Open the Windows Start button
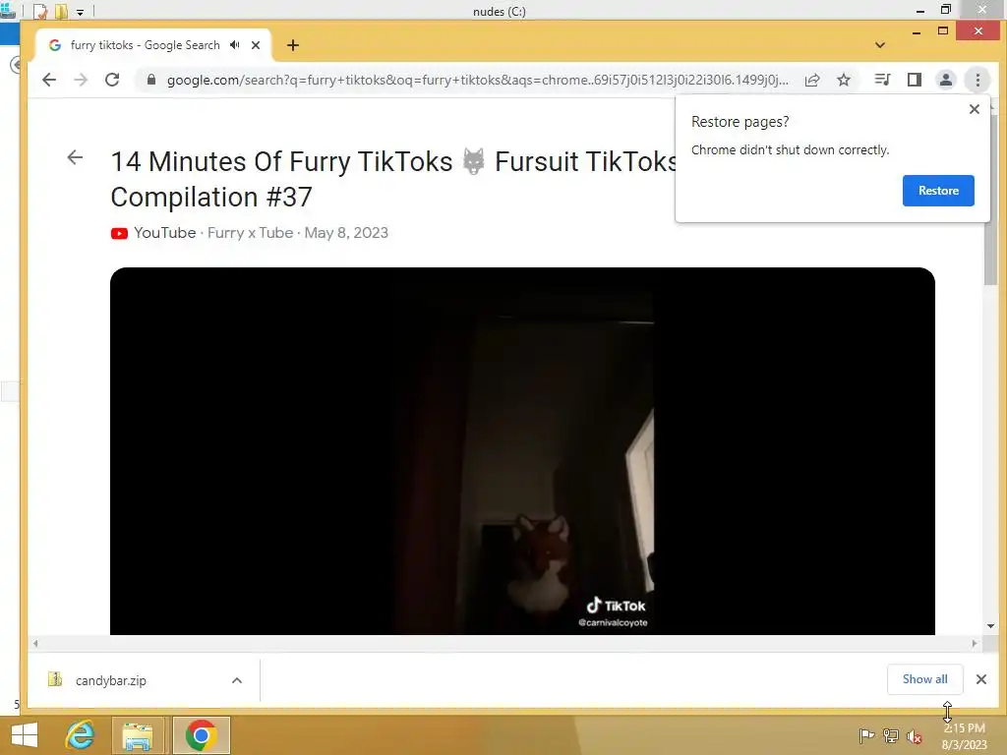 [25, 735]
